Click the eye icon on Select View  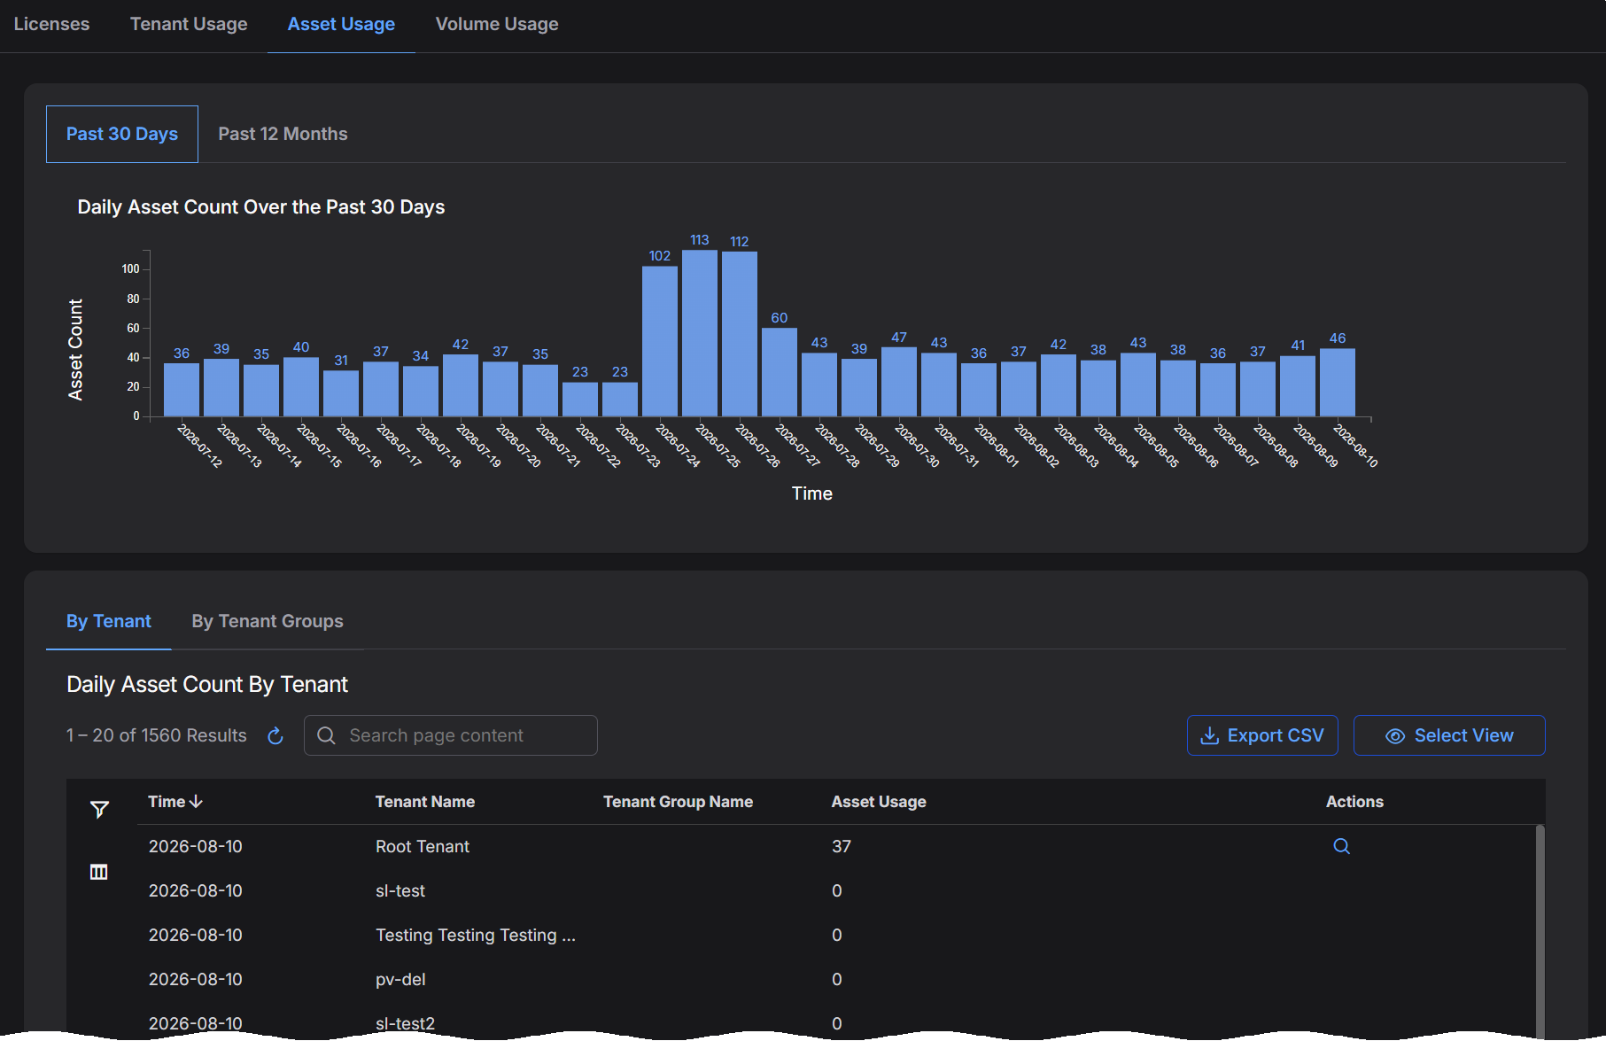tap(1395, 736)
